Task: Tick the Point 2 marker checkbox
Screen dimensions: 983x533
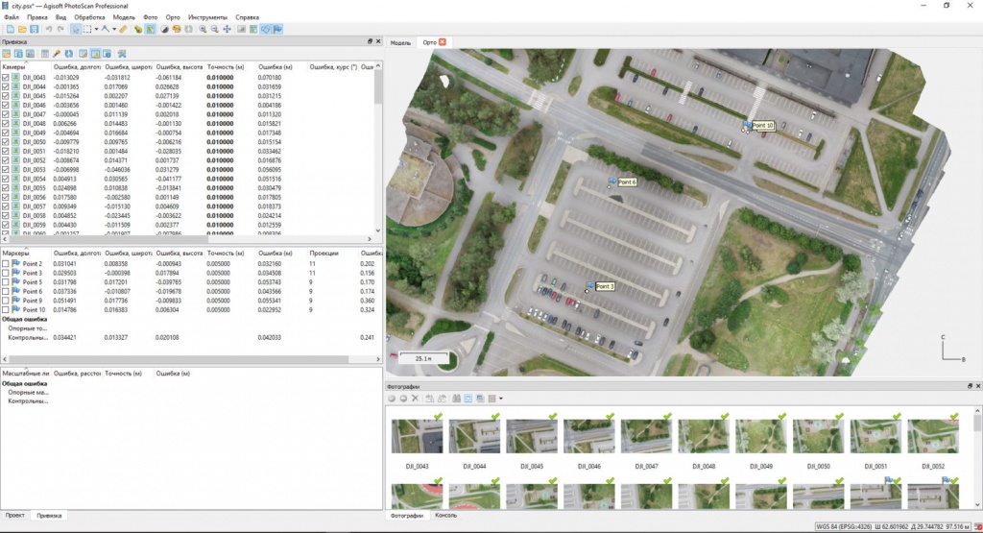Action: (7, 263)
